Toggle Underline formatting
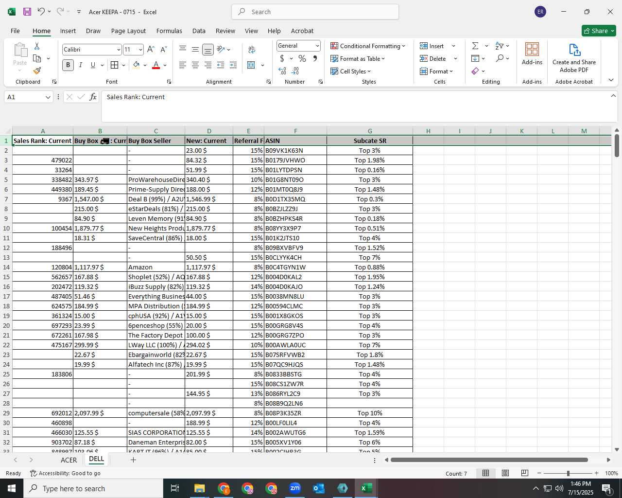The height and width of the screenshot is (498, 622). click(x=93, y=65)
